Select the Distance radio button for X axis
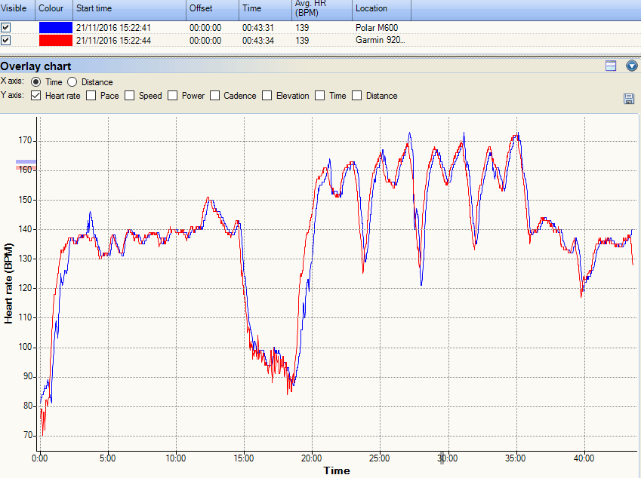641x478 pixels. pyautogui.click(x=72, y=82)
